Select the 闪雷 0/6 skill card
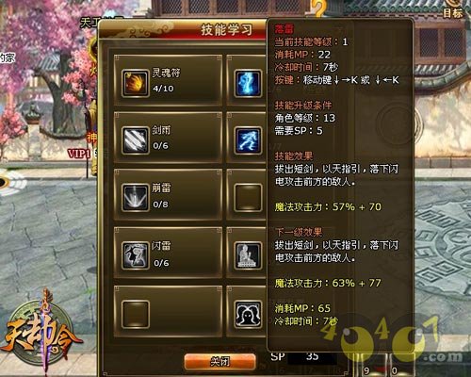 169,253
